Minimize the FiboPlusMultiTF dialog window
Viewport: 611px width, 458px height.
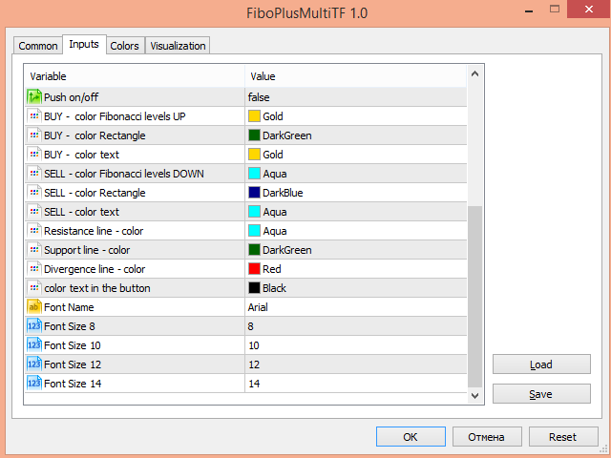coord(529,10)
